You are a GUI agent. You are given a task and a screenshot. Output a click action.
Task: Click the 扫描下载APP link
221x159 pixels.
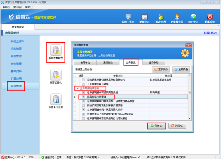click(211, 33)
